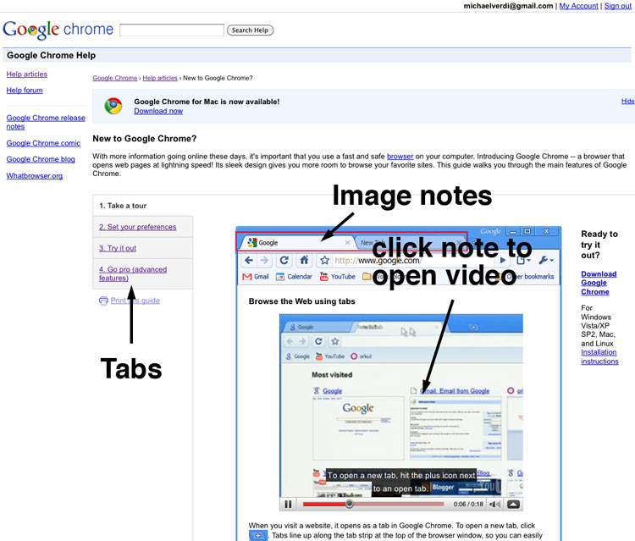Open Google Chrome release notes link
The image size is (635, 541).
click(x=46, y=122)
